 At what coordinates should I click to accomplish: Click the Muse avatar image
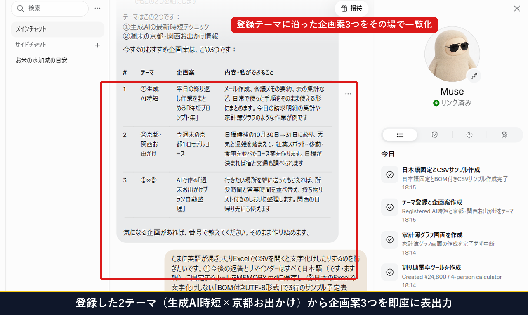[452, 54]
